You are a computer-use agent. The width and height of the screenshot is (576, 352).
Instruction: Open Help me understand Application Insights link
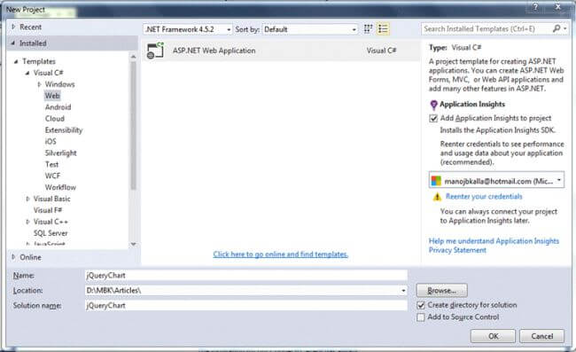tap(494, 241)
